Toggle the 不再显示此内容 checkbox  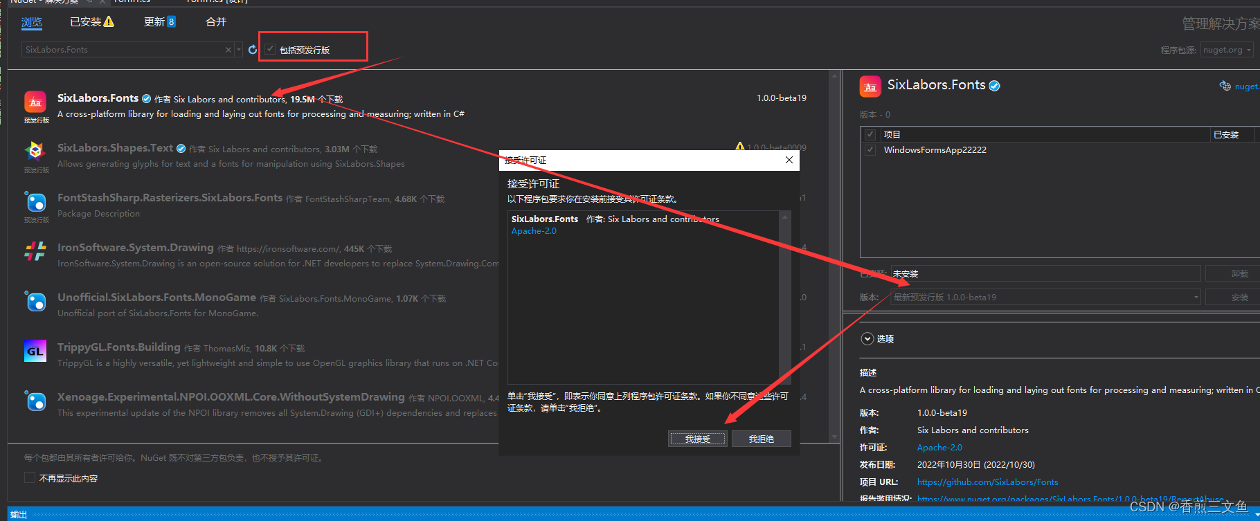pos(29,478)
